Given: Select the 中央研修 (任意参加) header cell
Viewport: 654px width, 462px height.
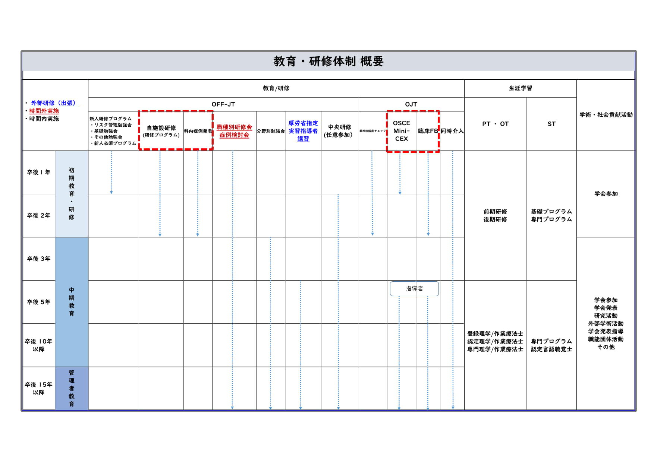Looking at the screenshot, I should tap(339, 131).
